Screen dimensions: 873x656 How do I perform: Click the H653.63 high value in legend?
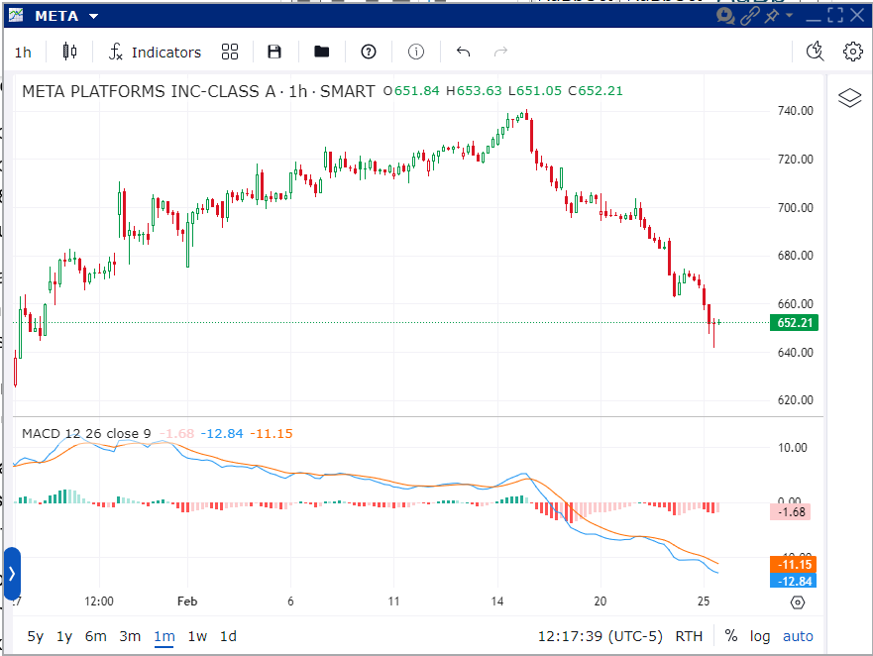[x=474, y=91]
